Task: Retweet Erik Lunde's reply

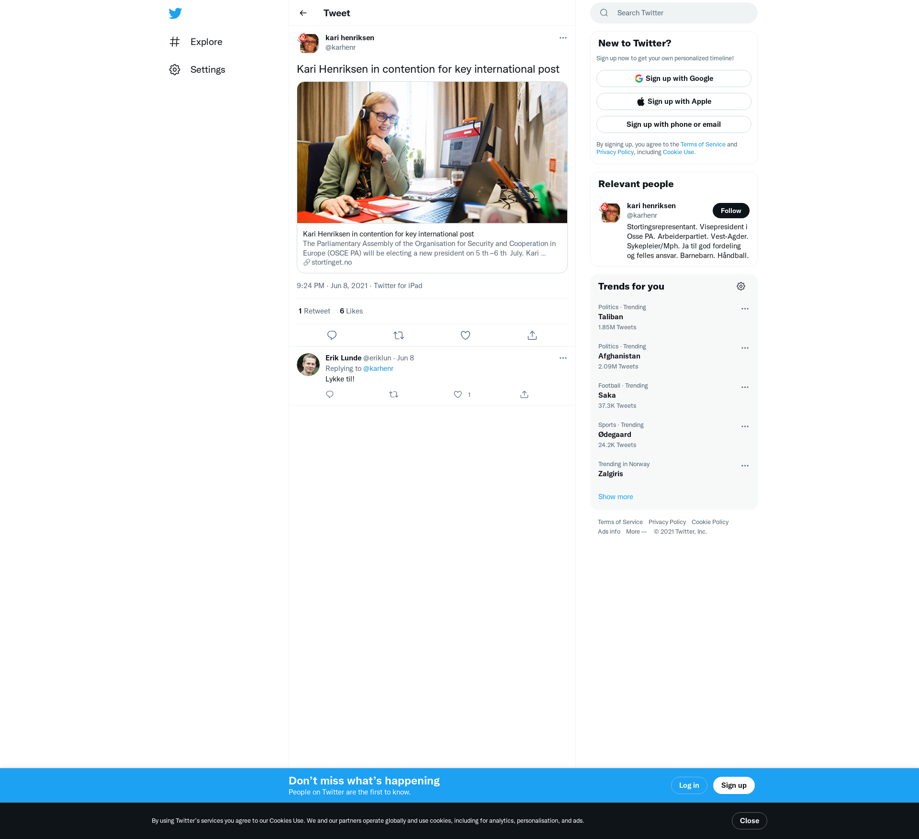Action: pos(393,394)
